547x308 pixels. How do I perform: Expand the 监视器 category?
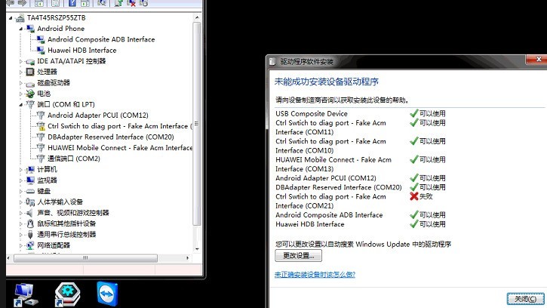tap(21, 180)
